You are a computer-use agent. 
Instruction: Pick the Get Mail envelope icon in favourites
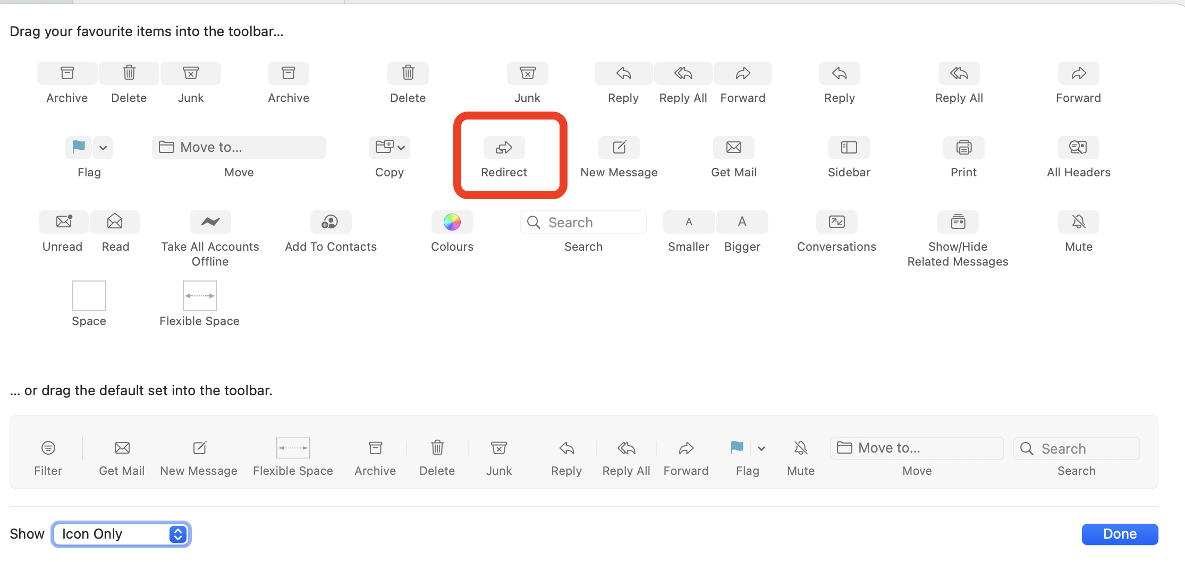coord(734,147)
